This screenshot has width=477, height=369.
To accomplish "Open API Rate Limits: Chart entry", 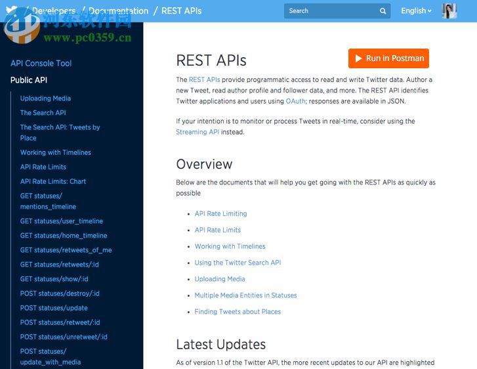I will (53, 181).
